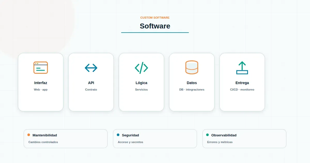Click the 'Acceso y secretos' description
This screenshot has height=163, width=310.
(130, 142)
